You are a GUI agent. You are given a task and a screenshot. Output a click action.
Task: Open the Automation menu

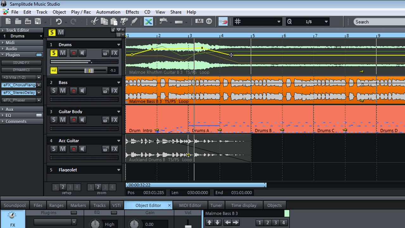pos(108,12)
